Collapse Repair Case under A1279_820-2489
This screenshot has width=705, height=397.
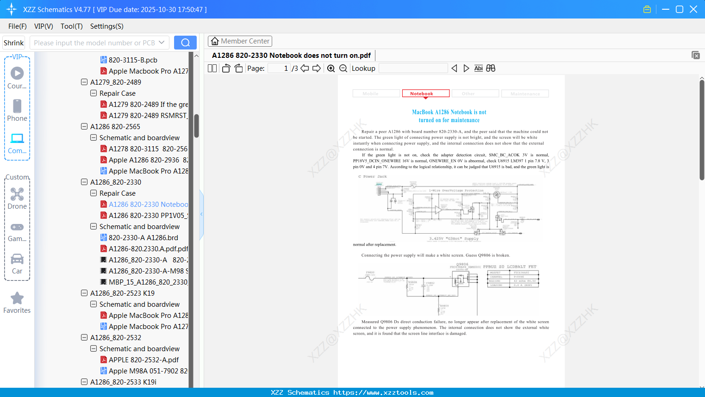point(94,93)
